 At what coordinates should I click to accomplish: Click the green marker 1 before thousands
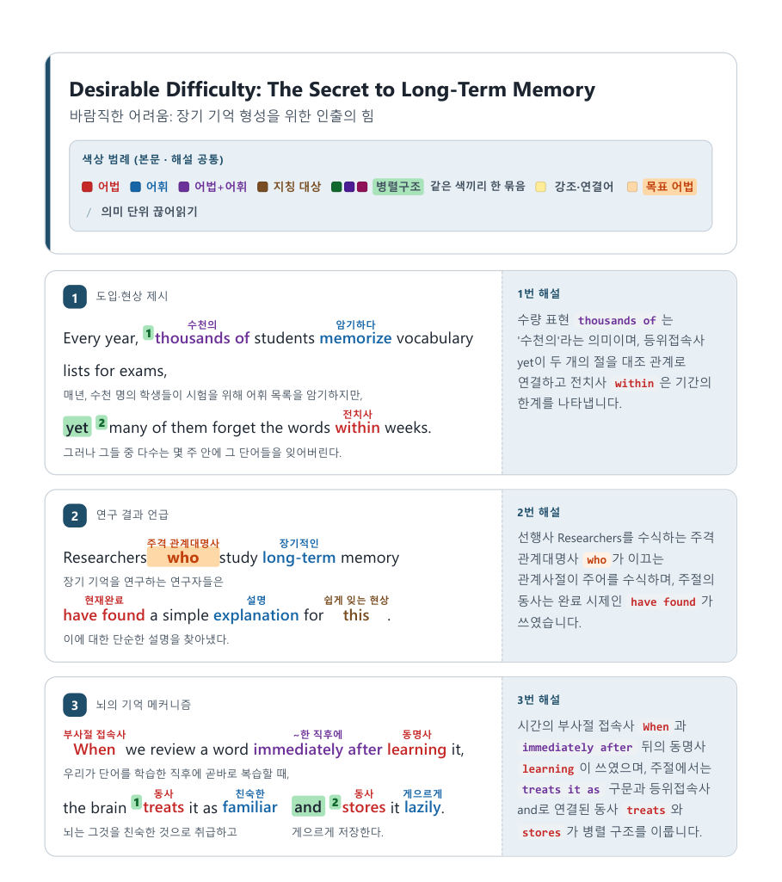click(148, 333)
